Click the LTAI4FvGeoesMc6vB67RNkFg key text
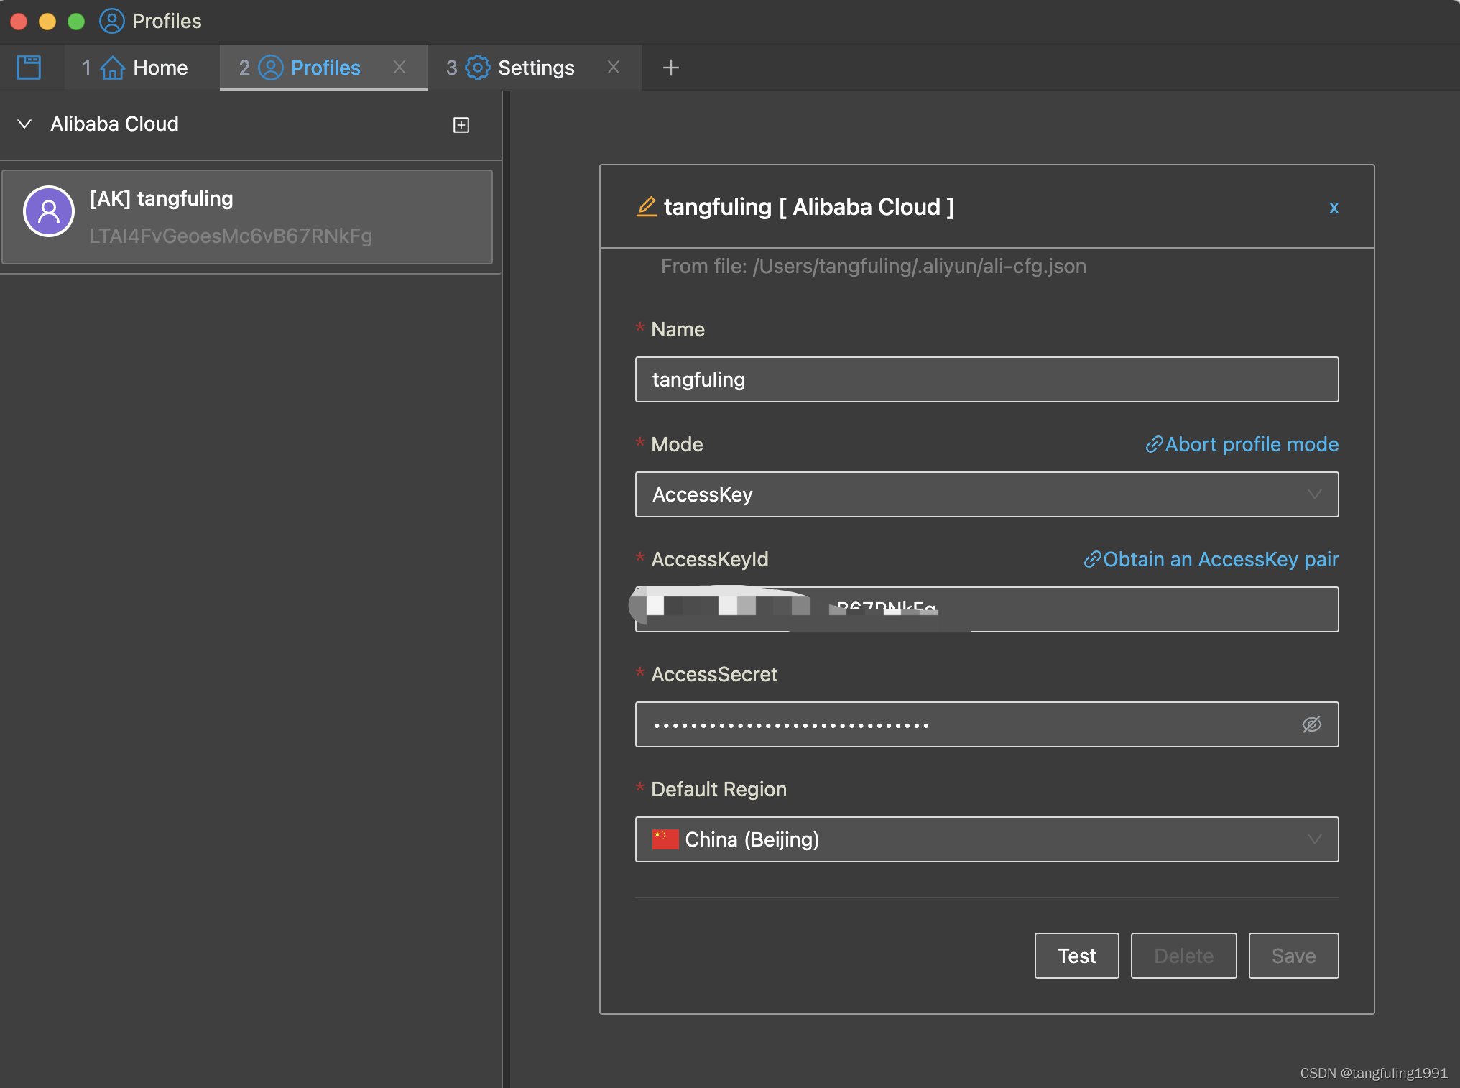 231,236
